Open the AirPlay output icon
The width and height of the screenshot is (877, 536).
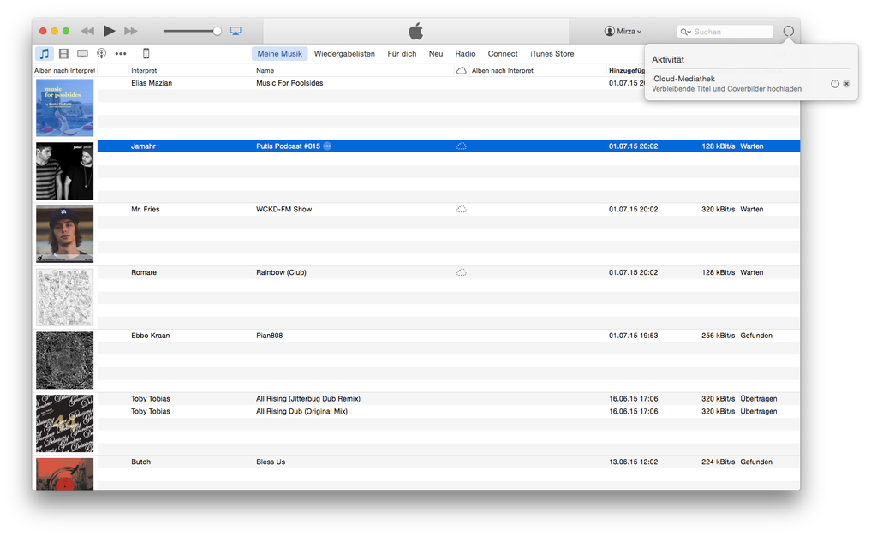(236, 32)
